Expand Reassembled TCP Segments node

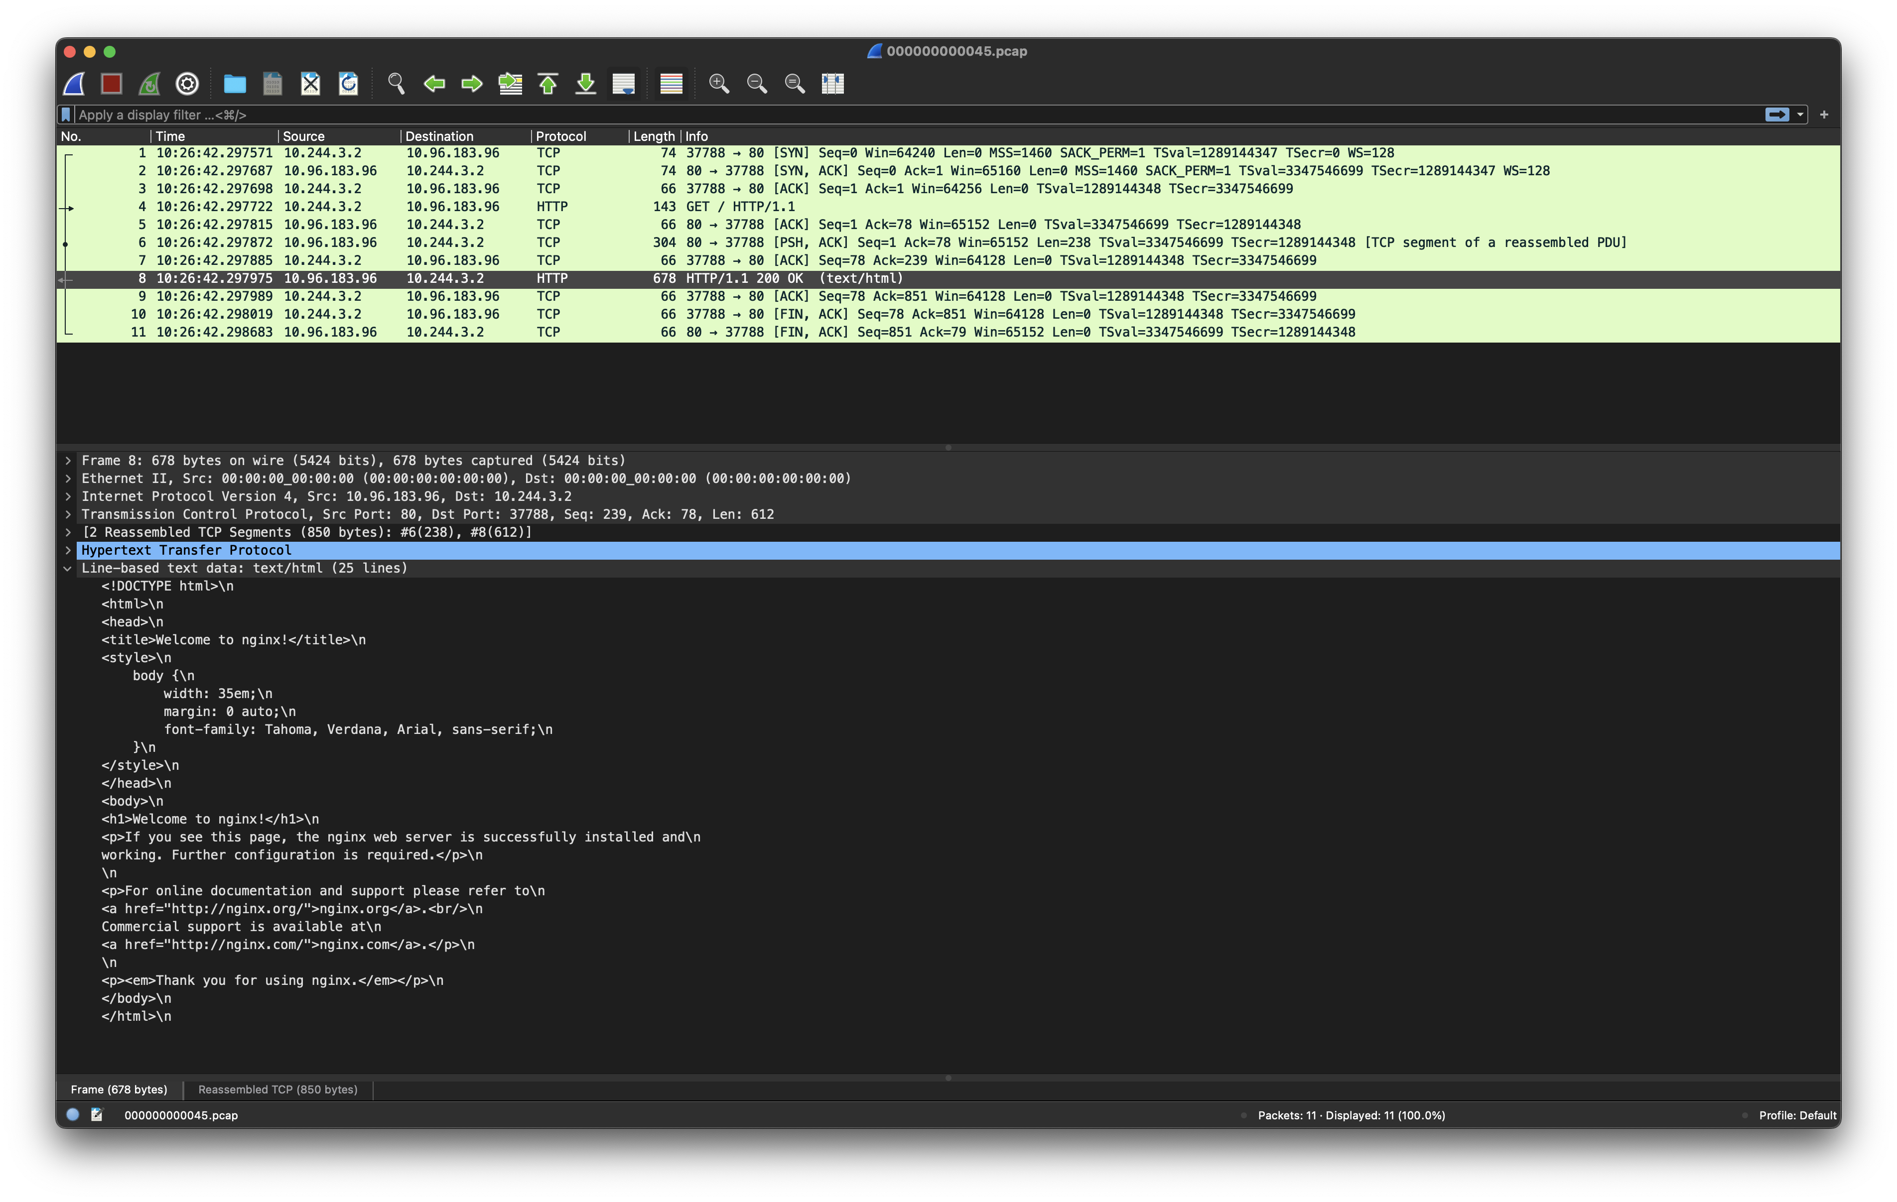click(x=68, y=532)
